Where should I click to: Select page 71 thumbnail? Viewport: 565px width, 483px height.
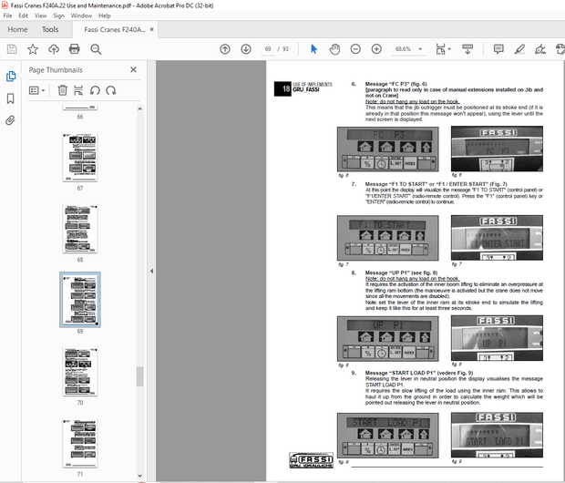coord(79,443)
